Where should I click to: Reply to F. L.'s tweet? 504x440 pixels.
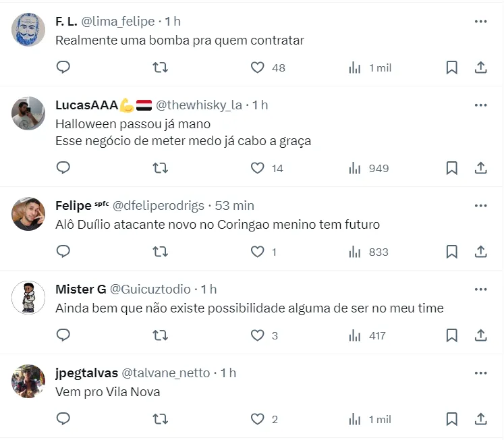tap(63, 67)
